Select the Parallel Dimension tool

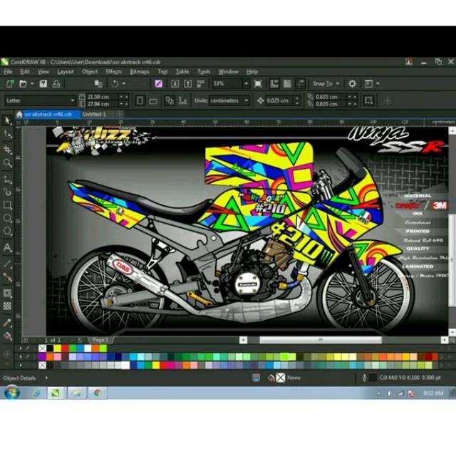[x=7, y=264]
